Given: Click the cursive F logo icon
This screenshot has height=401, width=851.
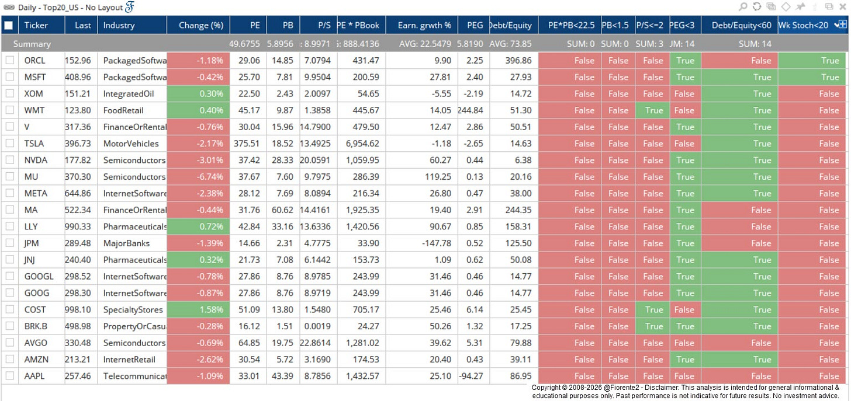Looking at the screenshot, I should pos(130,7).
